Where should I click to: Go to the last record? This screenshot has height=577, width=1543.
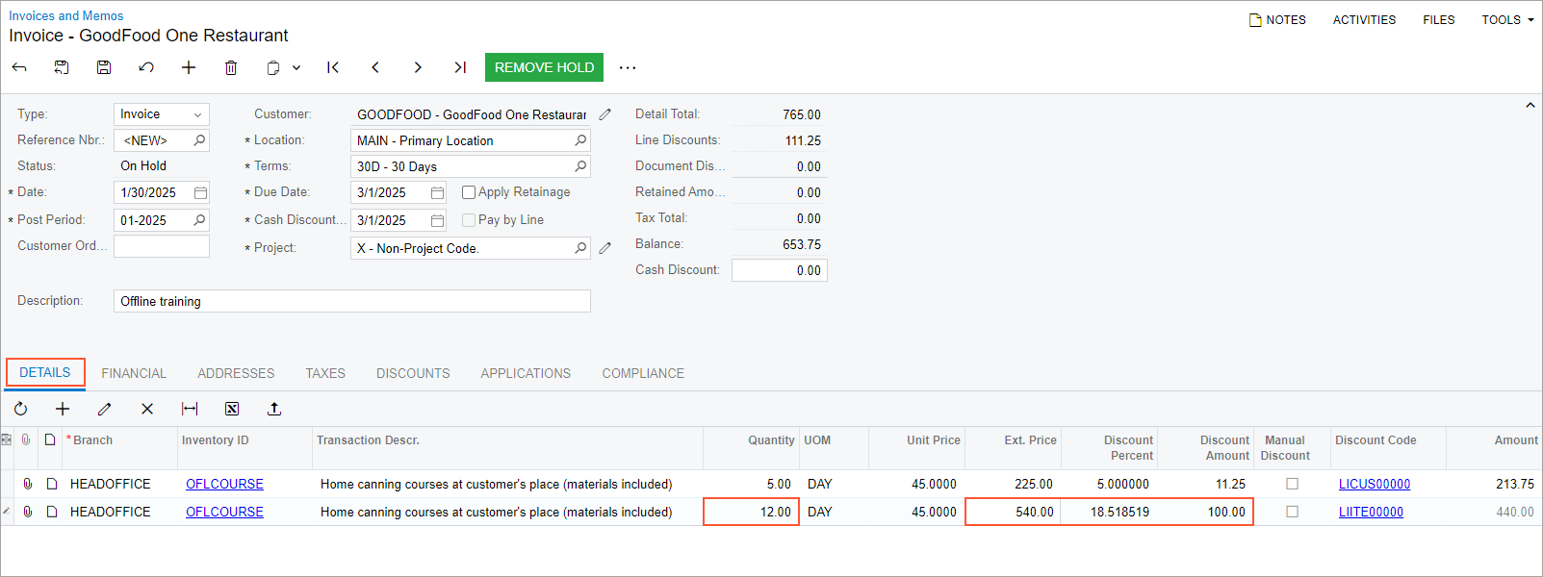[x=460, y=67]
